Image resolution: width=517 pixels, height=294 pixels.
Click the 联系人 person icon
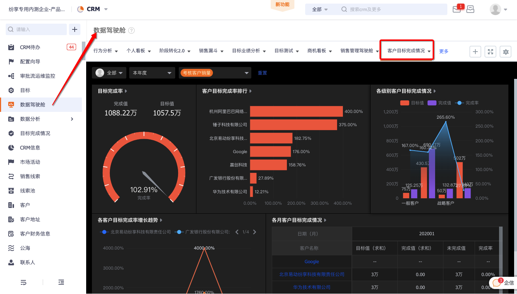(x=11, y=262)
